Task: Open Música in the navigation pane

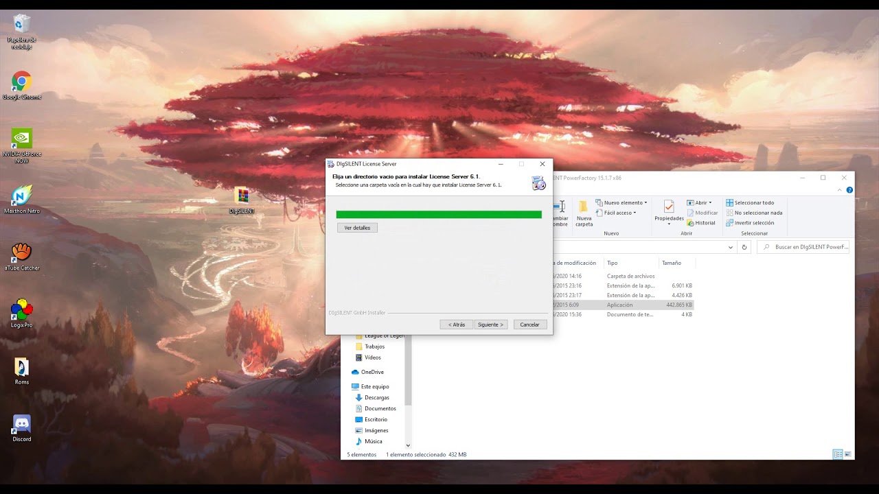Action: (x=369, y=441)
